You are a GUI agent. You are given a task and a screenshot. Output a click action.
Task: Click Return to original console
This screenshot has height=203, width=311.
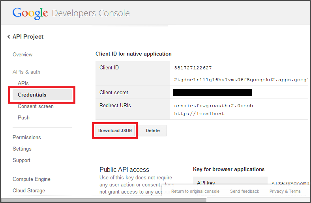195,191
